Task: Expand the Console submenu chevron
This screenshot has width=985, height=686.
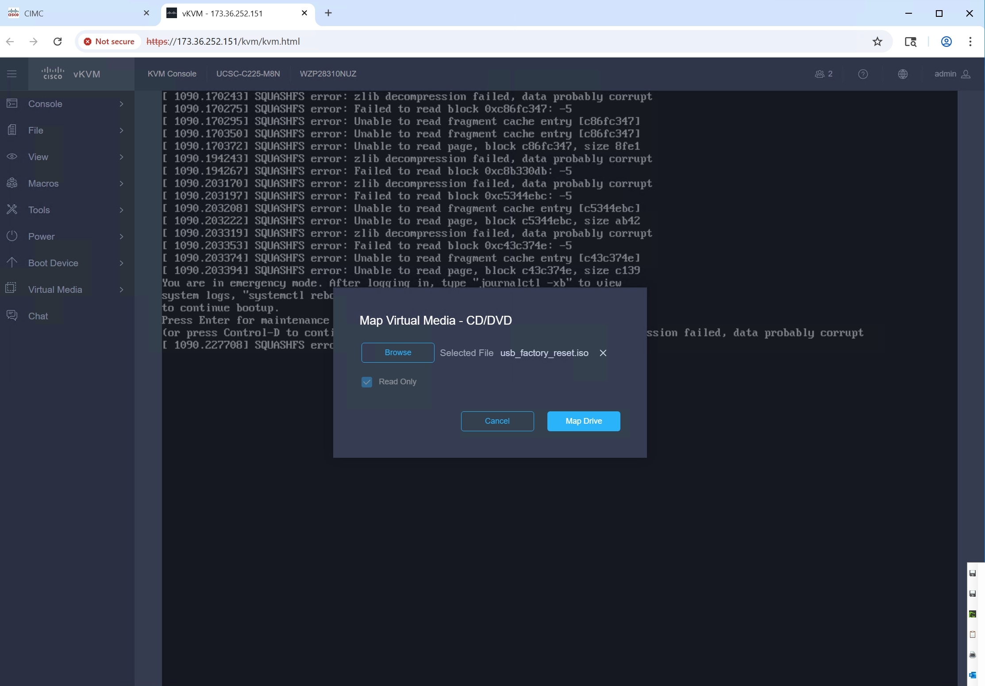Action: tap(121, 103)
